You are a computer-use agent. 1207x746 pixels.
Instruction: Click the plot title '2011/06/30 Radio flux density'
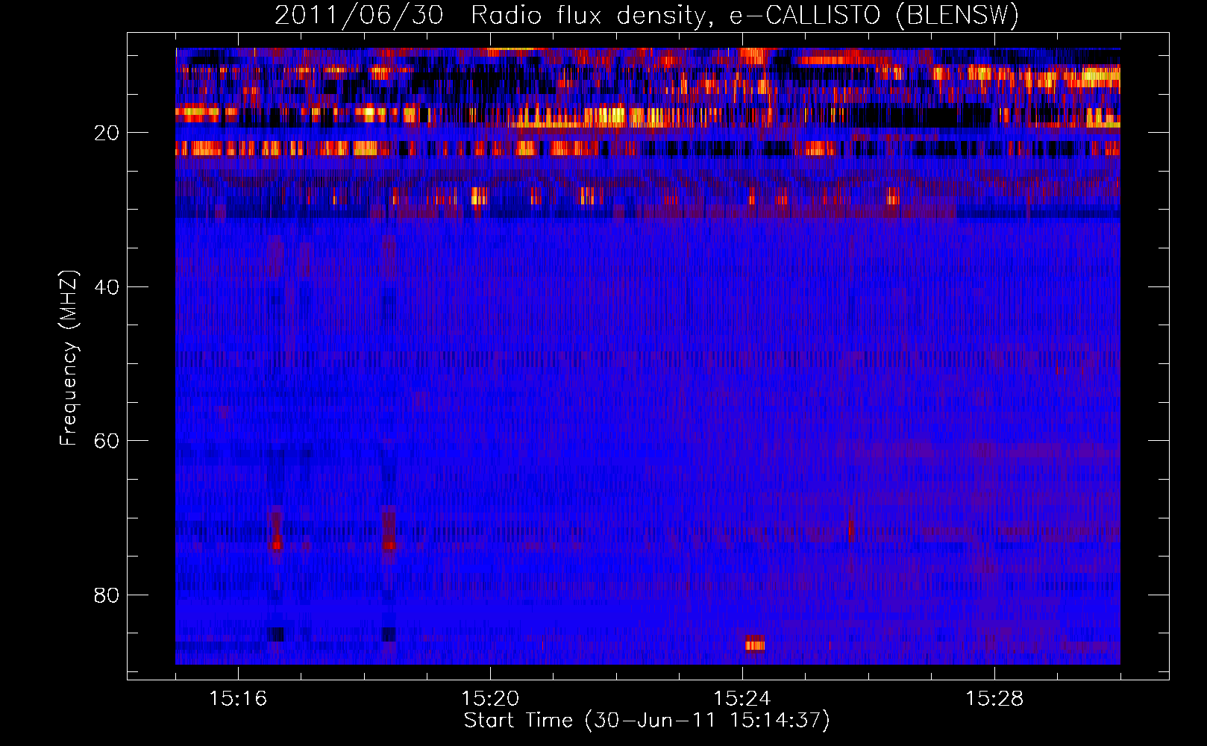(x=490, y=15)
